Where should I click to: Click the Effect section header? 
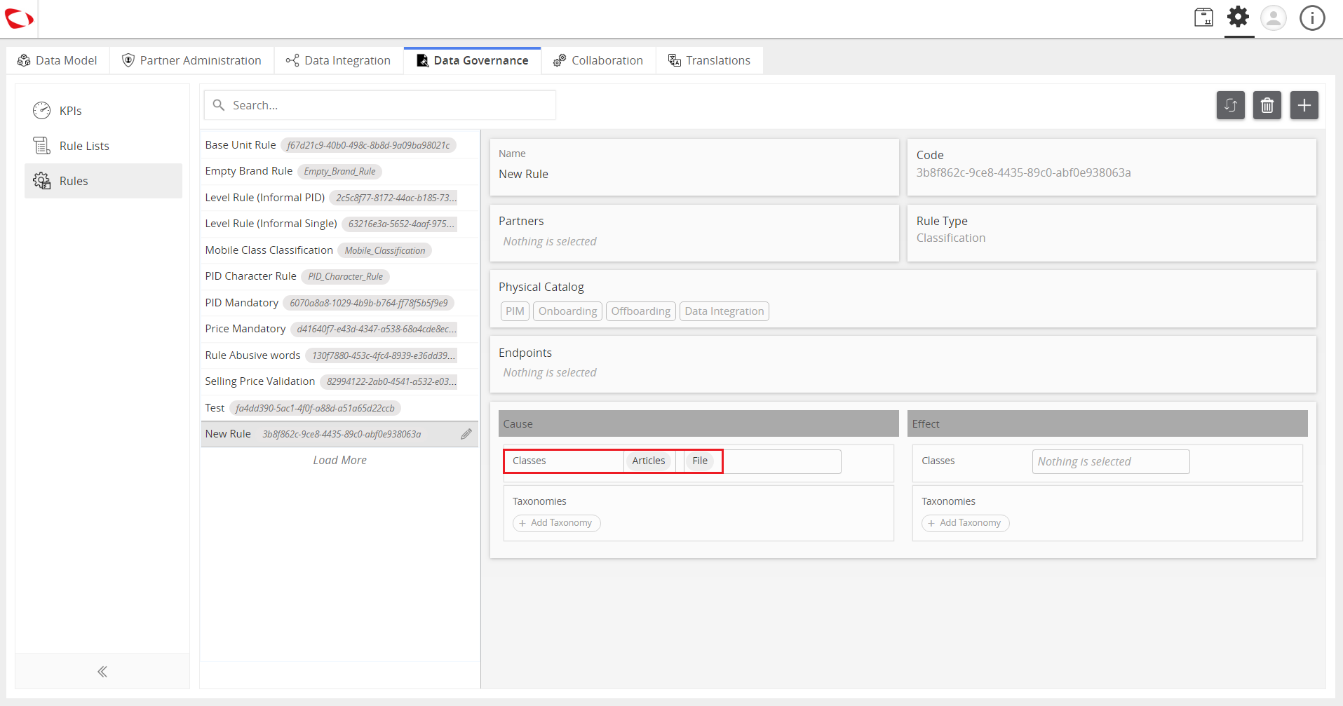1107,423
